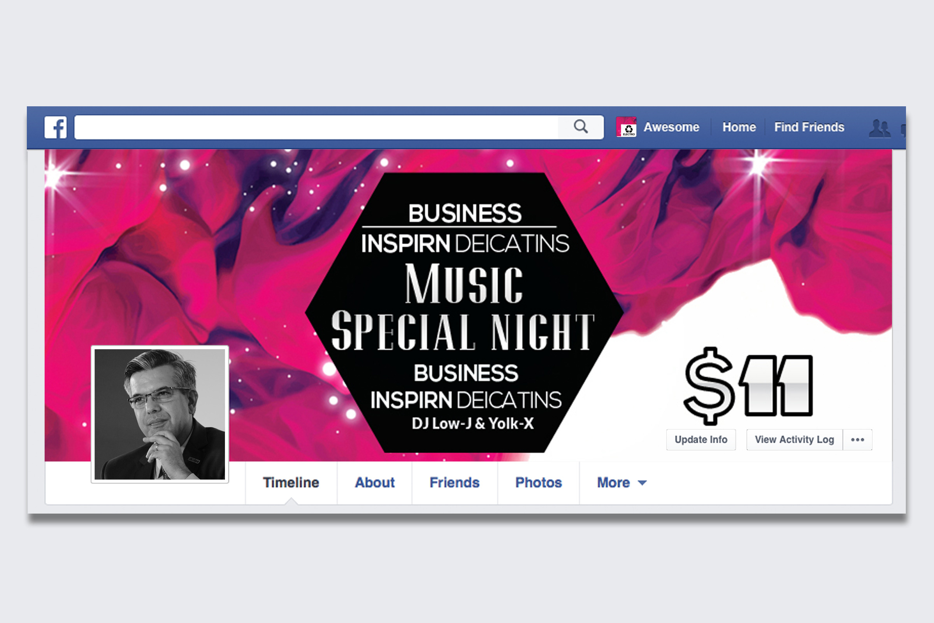Viewport: 934px width, 623px height.
Task: Click the $11 price graphic
Action: [748, 385]
